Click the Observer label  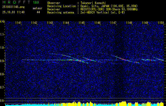[x=54, y=3]
